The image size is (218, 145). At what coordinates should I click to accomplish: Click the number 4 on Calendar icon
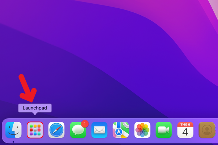[x=185, y=132]
